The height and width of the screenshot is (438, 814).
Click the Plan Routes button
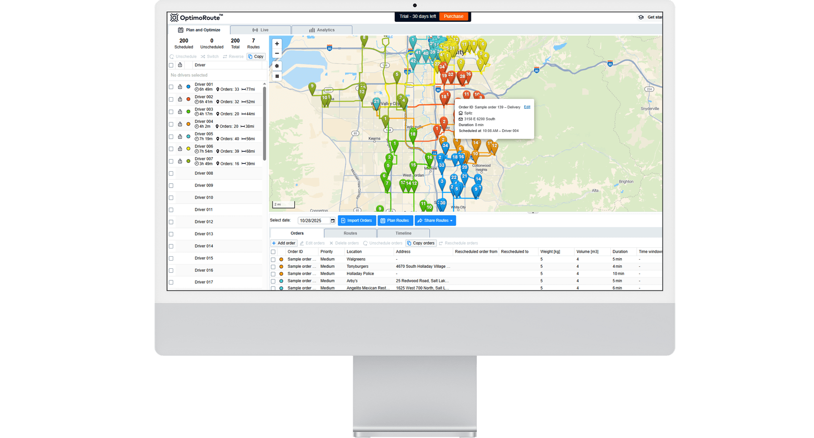[x=395, y=220]
